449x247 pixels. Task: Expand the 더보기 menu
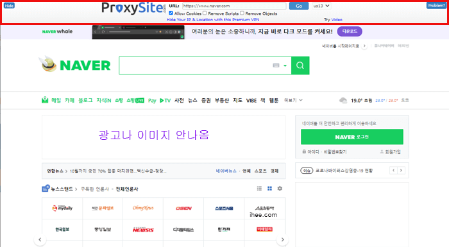[x=293, y=100]
